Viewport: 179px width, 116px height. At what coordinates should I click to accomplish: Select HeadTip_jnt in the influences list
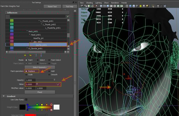tap(39, 38)
